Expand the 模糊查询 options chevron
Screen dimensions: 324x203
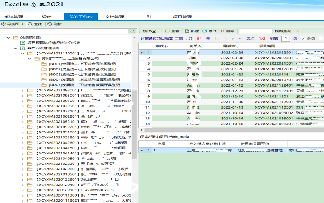(x=297, y=31)
